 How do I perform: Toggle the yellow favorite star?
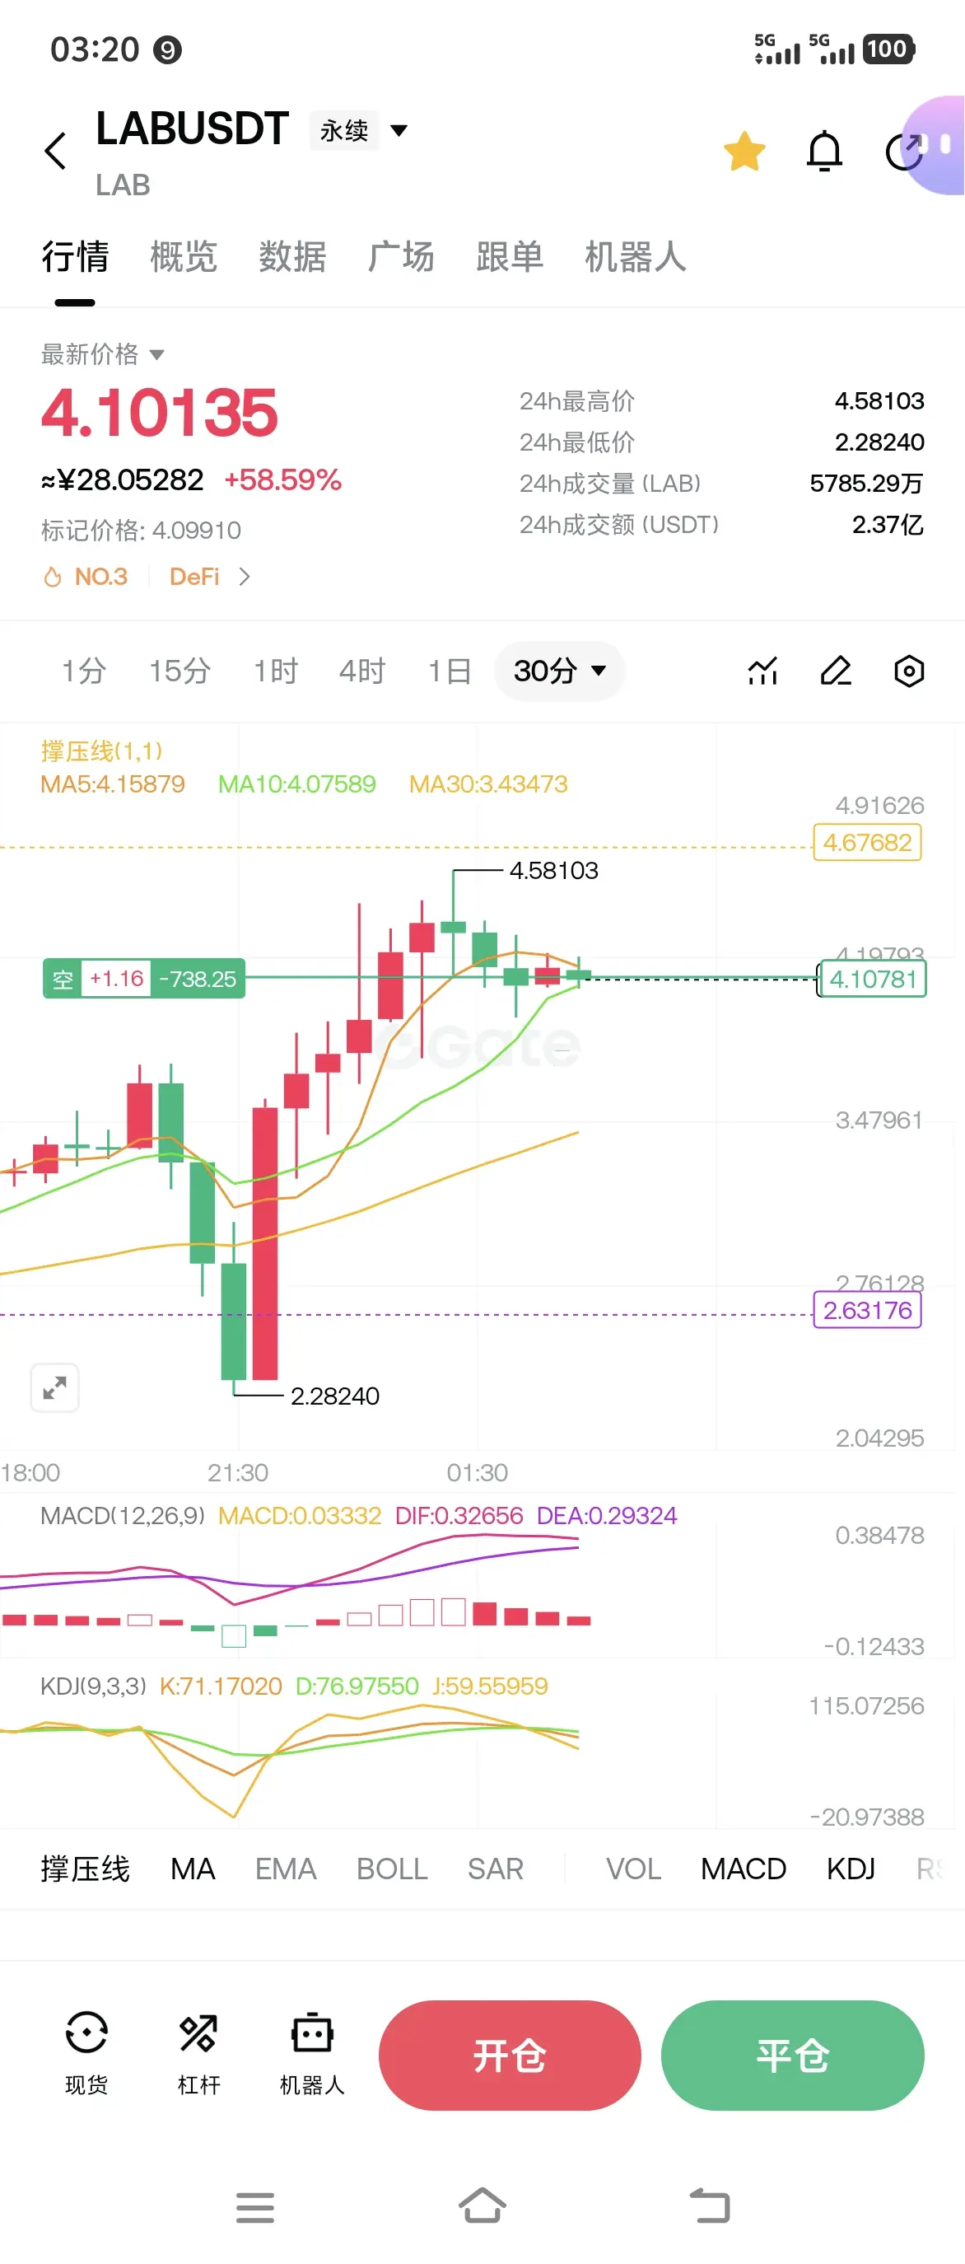click(744, 151)
